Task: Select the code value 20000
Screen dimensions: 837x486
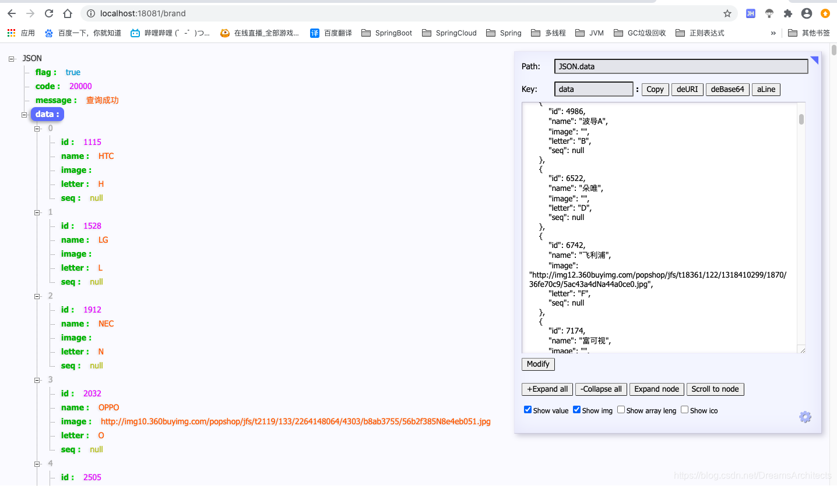Action: 80,86
